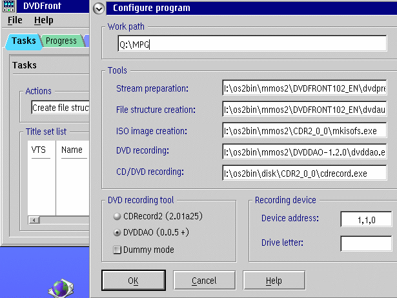Open the Create file structure actions combo box
This screenshot has width=397, height=298.
[x=60, y=108]
